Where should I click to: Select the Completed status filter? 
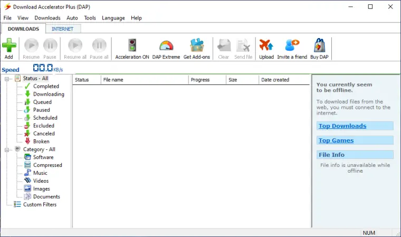click(x=46, y=86)
